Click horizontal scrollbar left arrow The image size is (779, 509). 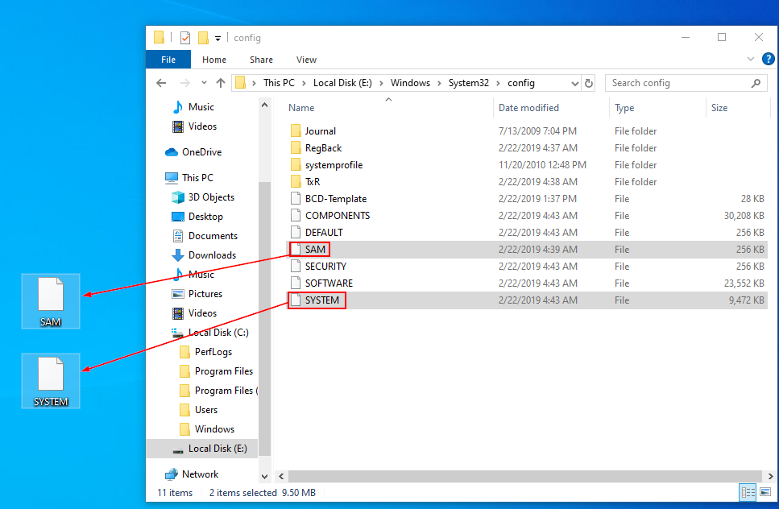pyautogui.click(x=281, y=476)
